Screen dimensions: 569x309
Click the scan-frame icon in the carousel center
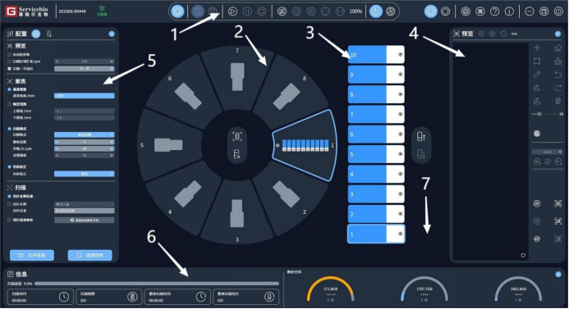tap(237, 137)
